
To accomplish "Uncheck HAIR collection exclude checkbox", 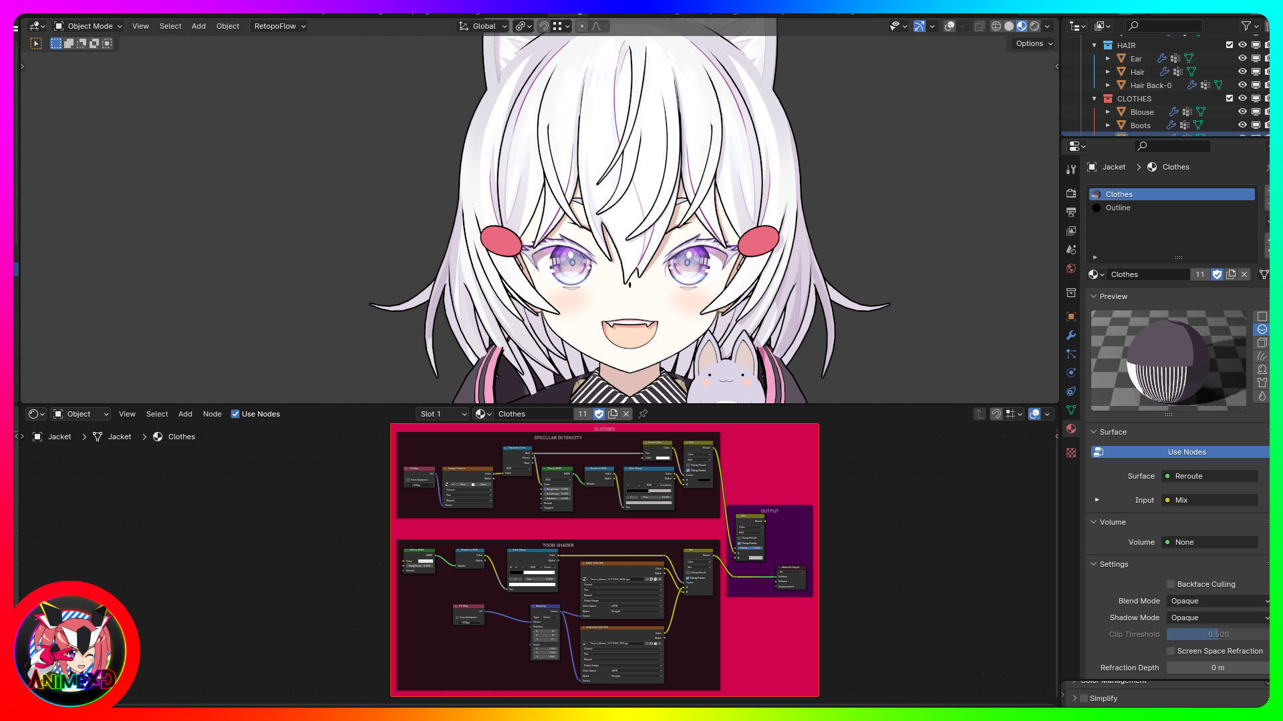I will (x=1230, y=45).
